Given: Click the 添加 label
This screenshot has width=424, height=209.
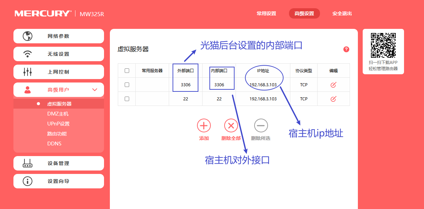Looking at the screenshot, I should (204, 138).
